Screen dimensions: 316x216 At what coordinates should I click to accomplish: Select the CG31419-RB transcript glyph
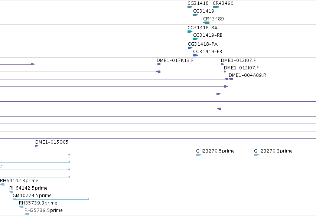coord(195,39)
